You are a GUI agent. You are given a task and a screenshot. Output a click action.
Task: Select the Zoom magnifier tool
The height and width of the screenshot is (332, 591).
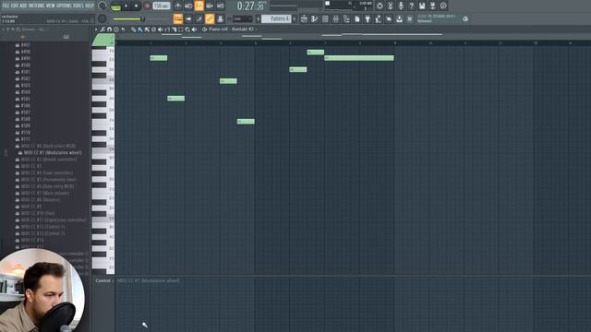click(x=187, y=30)
